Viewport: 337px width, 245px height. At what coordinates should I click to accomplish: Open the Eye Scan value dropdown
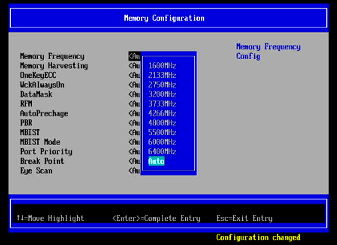point(134,171)
